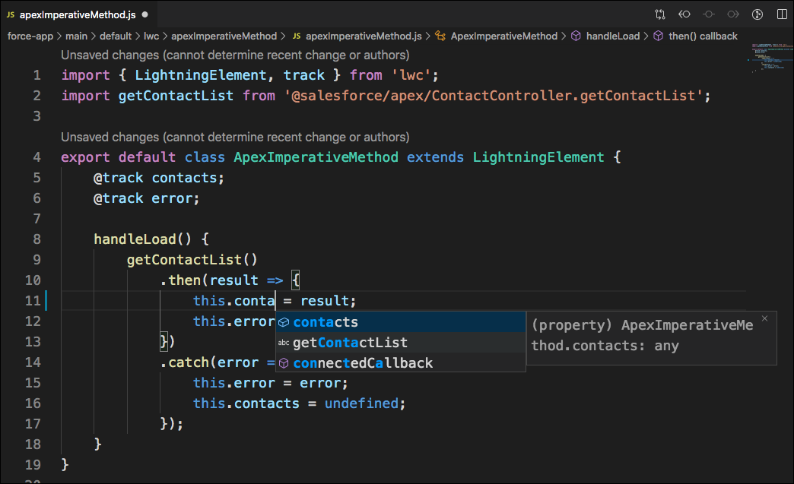This screenshot has height=484, width=794.
Task: Click the unsaved dot on apexImperativeMethod.js tab
Action: (x=145, y=14)
